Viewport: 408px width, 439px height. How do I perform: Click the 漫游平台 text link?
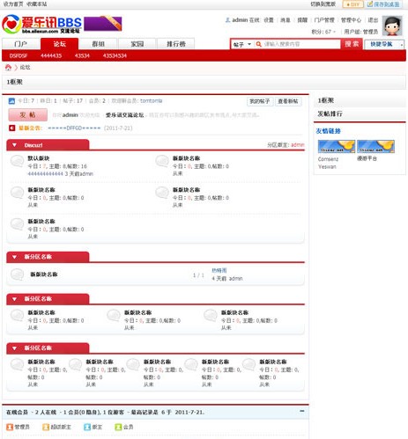coord(367,158)
